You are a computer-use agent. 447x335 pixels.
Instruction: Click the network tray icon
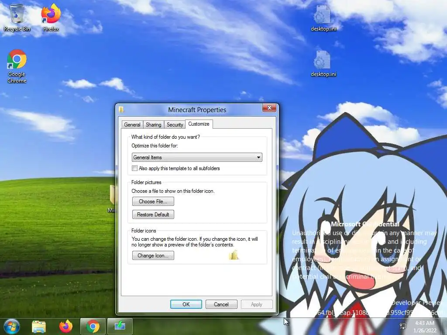coord(403,326)
